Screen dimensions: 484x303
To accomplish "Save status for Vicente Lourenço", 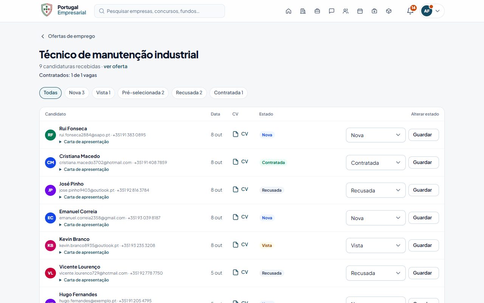I will (x=423, y=273).
